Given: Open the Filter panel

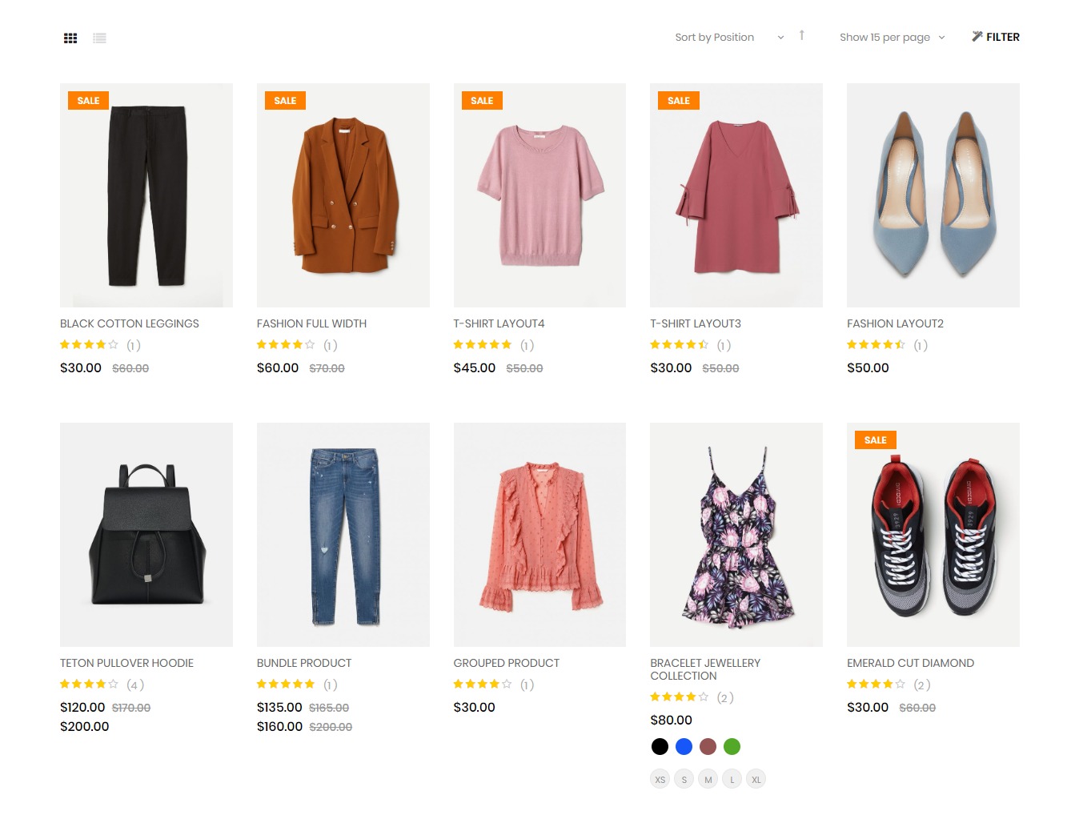Looking at the screenshot, I should point(995,37).
